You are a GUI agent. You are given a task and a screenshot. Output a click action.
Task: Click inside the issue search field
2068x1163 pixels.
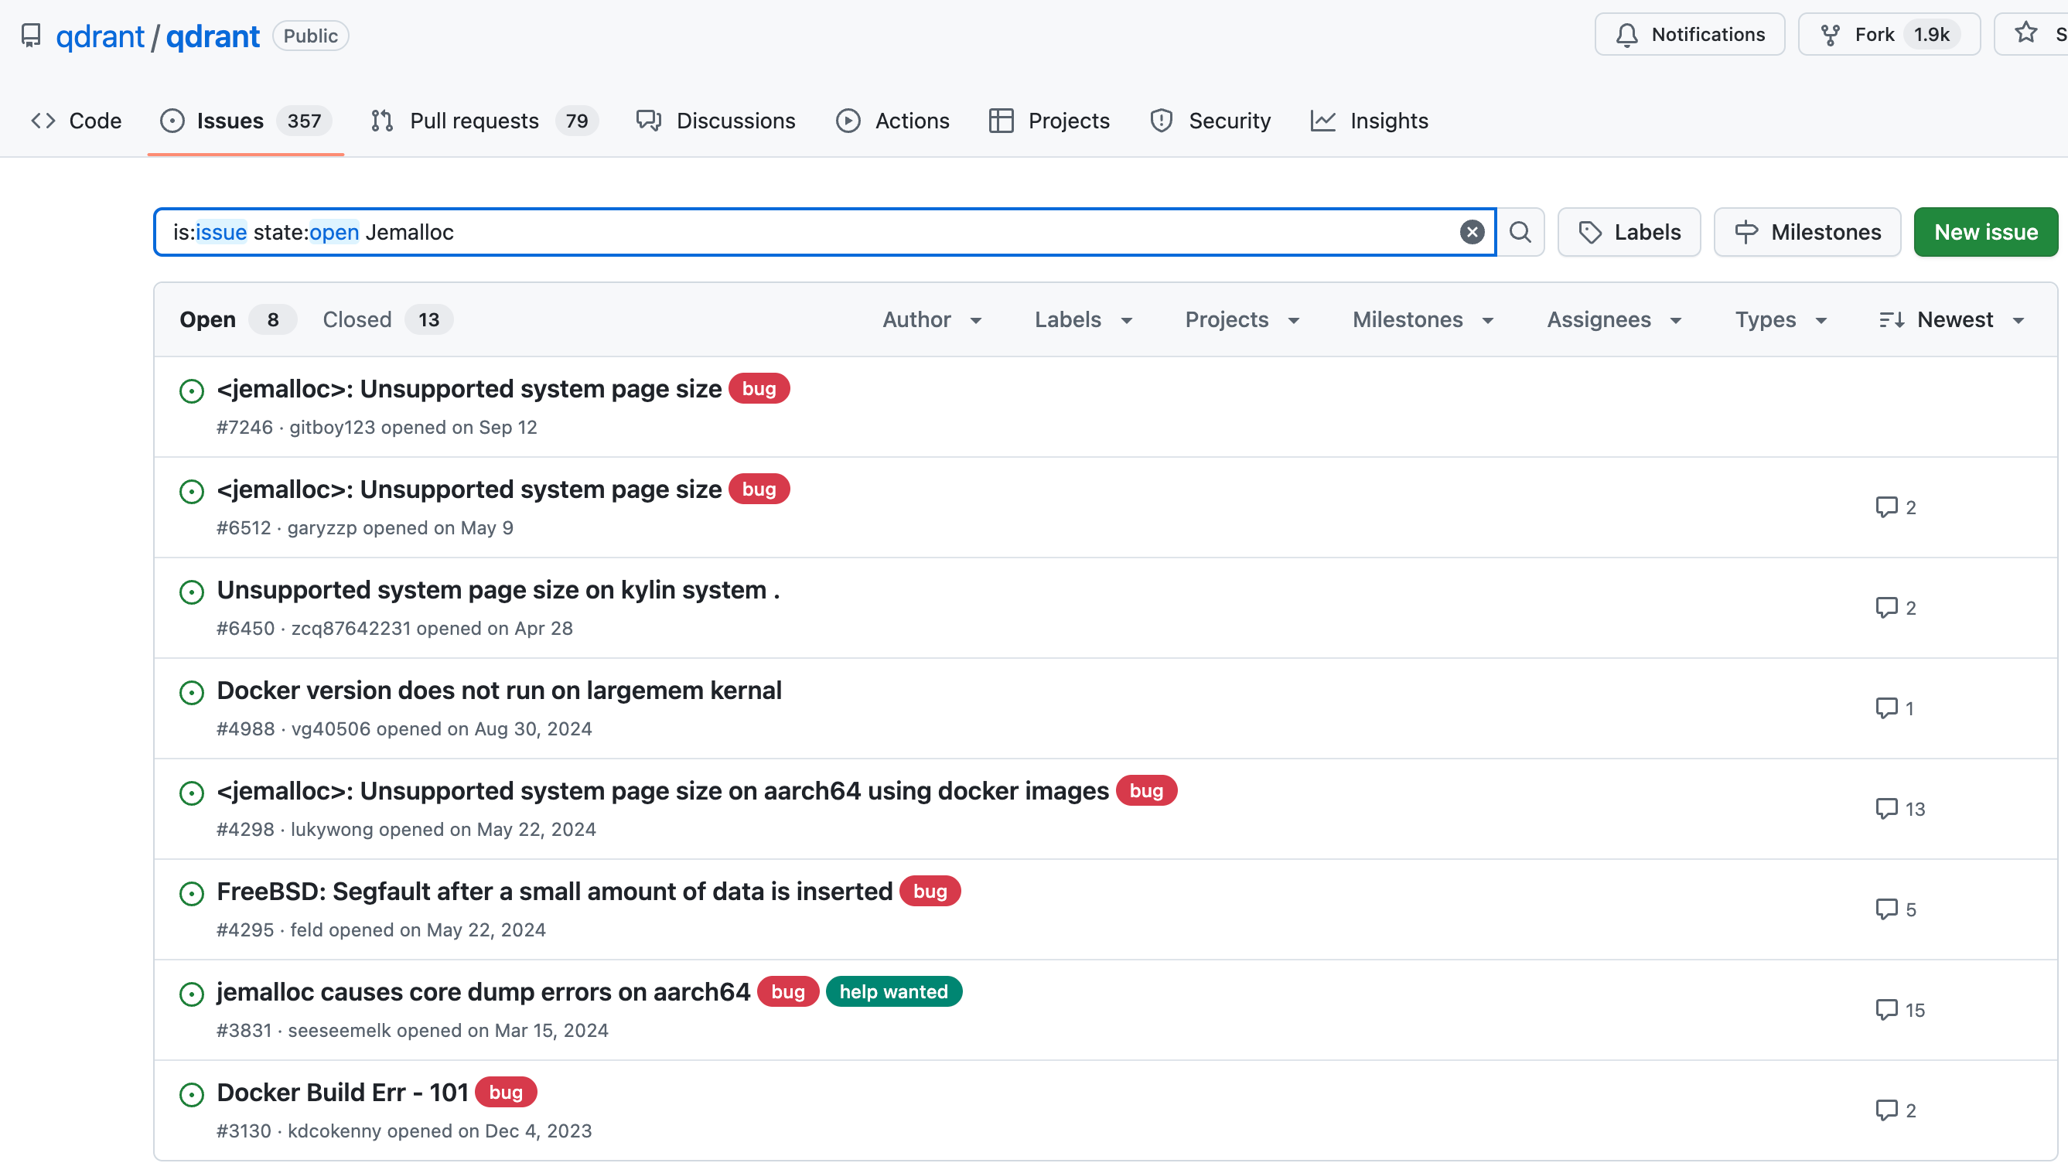point(883,232)
